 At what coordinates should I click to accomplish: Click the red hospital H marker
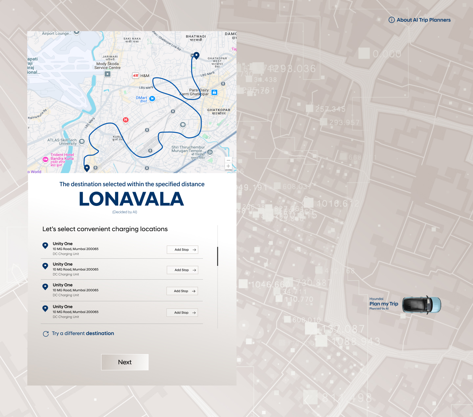(125, 120)
